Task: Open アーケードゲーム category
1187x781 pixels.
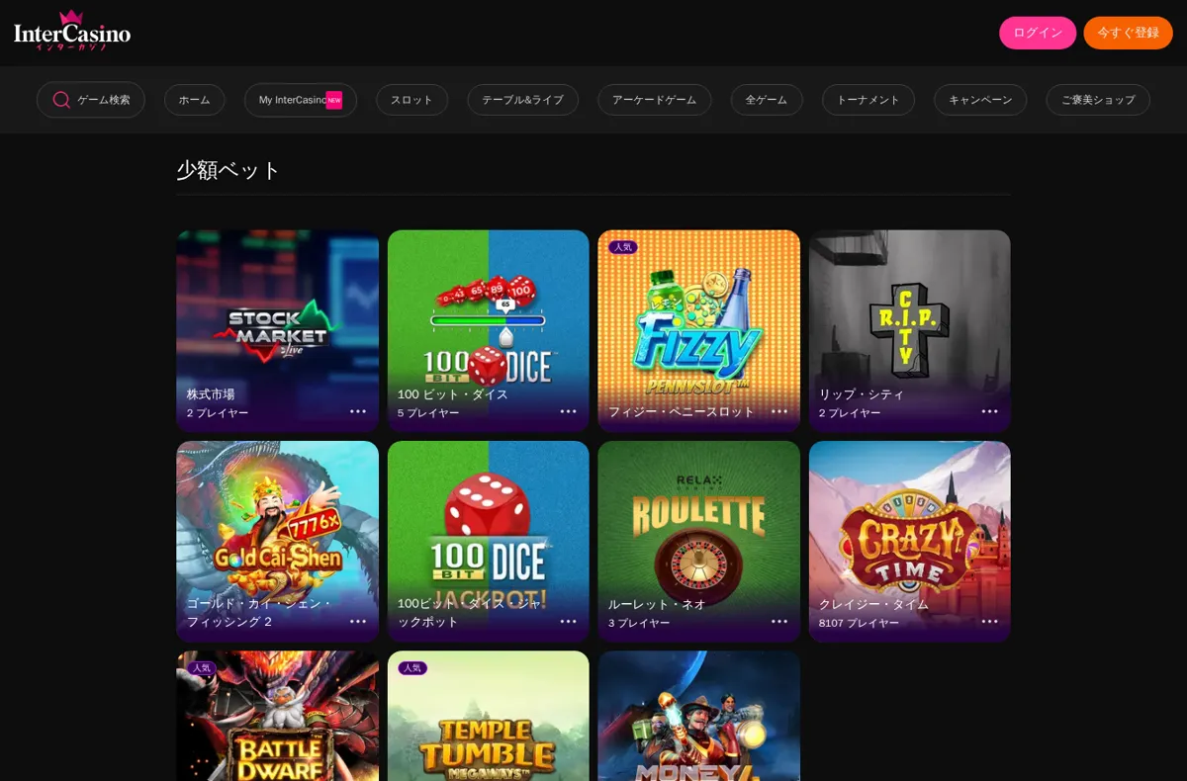Action: [x=655, y=100]
